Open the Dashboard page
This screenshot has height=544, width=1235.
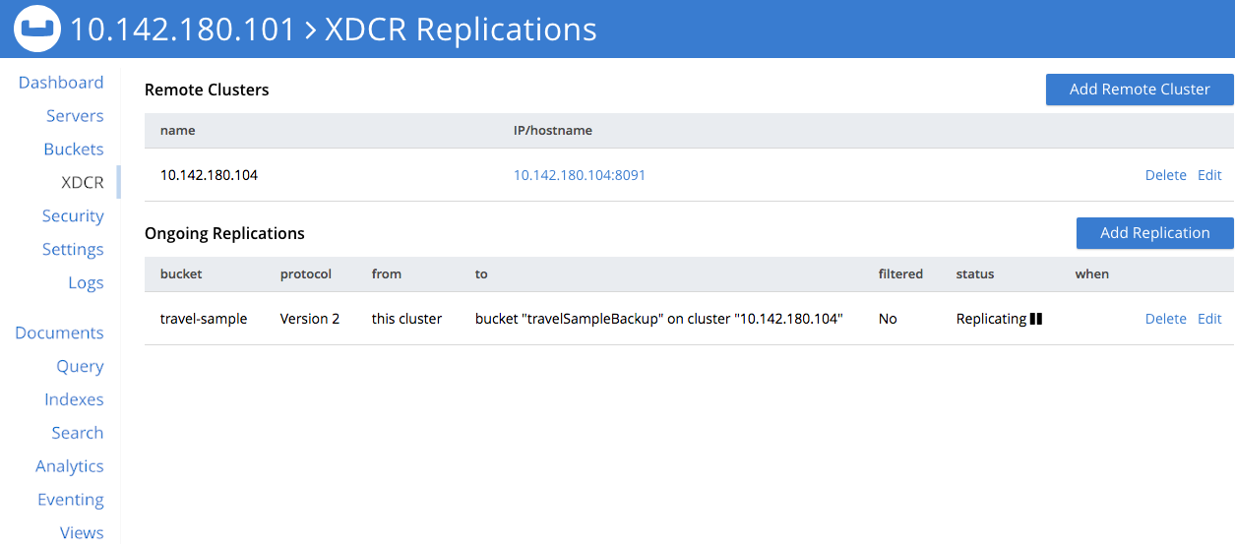(x=61, y=83)
